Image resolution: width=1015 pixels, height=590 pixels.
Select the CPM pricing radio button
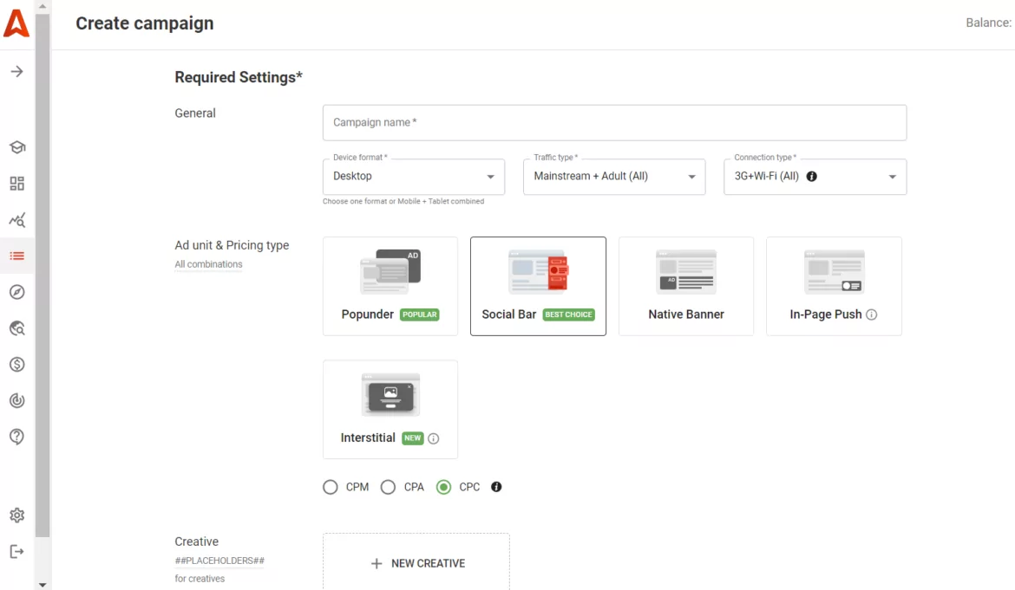tap(331, 487)
